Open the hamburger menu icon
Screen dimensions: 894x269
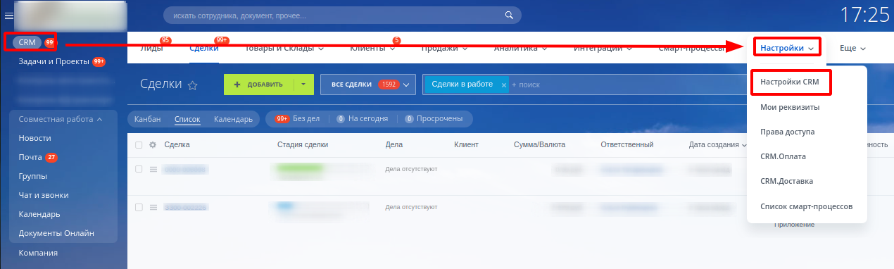coord(8,15)
